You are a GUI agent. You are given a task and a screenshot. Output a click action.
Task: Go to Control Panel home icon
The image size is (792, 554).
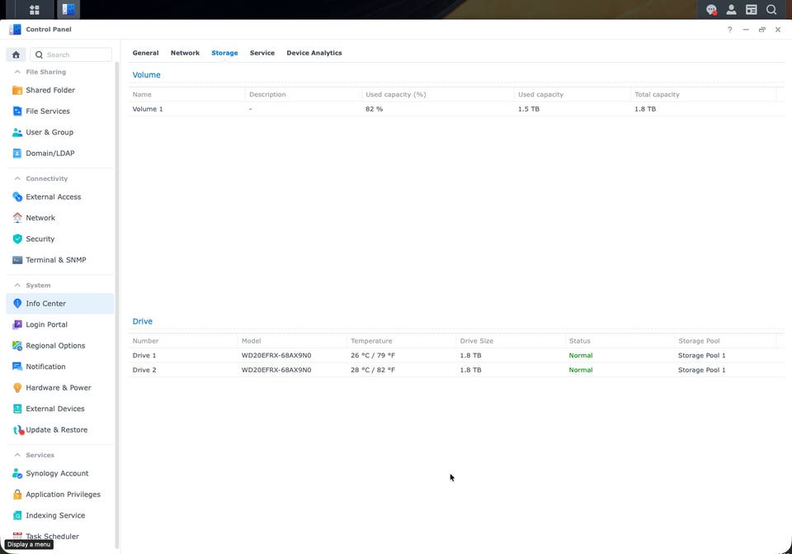(16, 54)
